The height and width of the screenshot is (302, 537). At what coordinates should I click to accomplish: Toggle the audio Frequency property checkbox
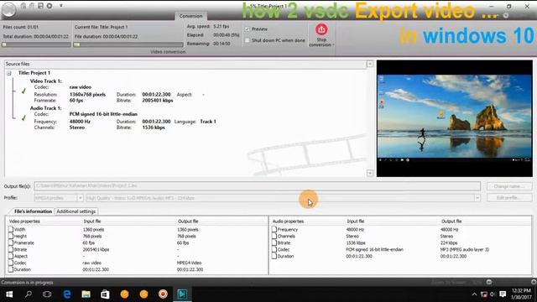click(x=274, y=229)
